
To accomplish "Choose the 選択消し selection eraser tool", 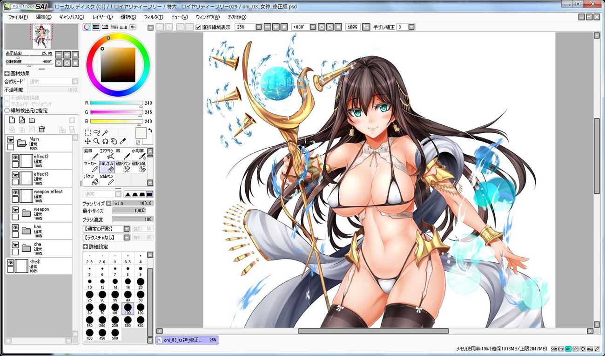I will 139,167.
